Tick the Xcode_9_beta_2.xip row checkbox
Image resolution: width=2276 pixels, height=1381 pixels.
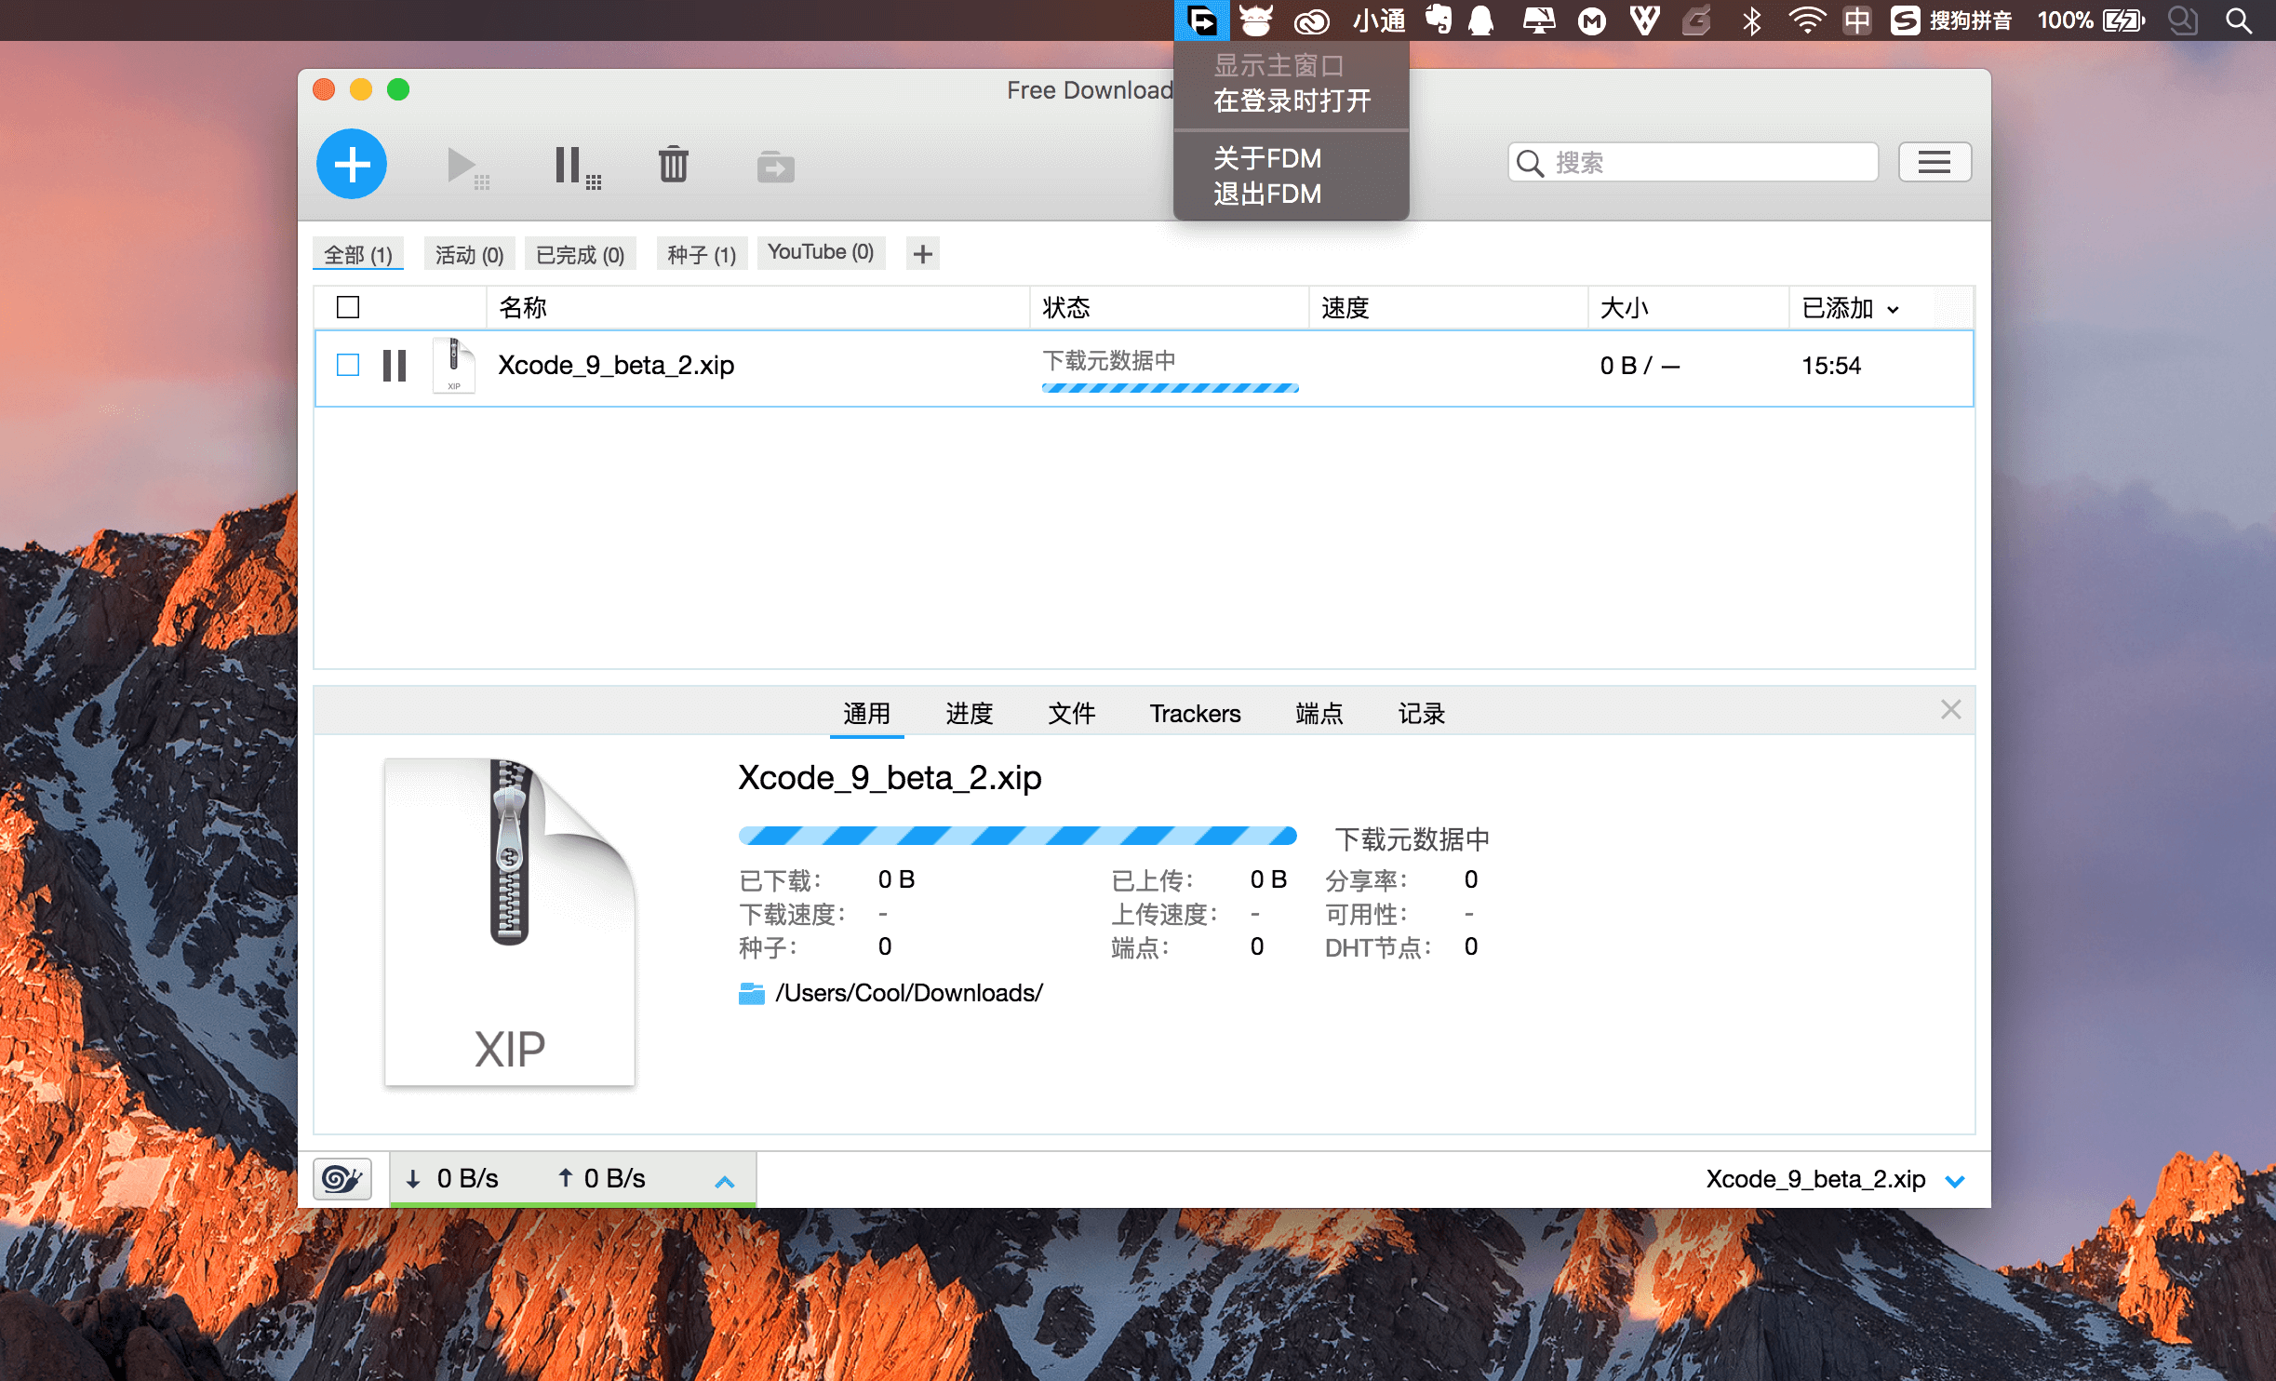tap(348, 365)
